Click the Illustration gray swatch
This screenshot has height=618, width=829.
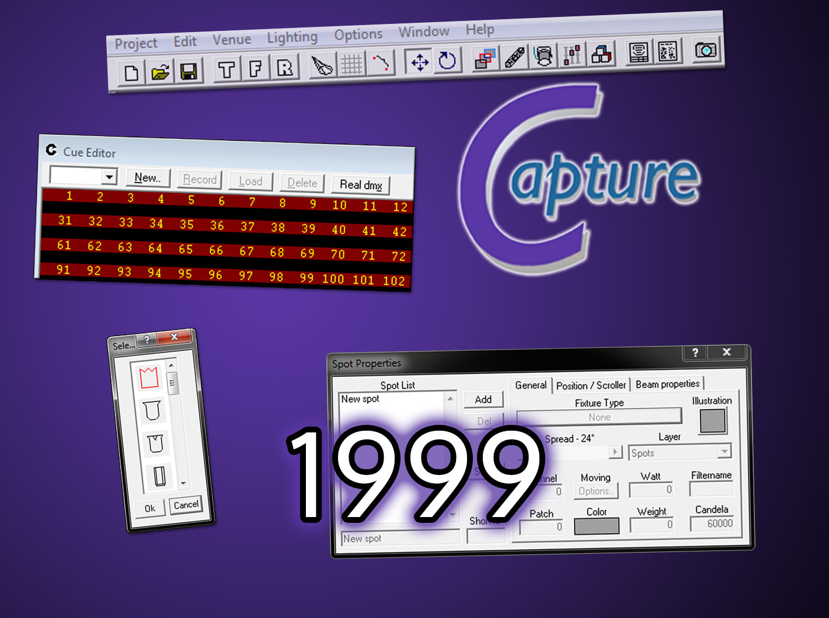click(712, 421)
